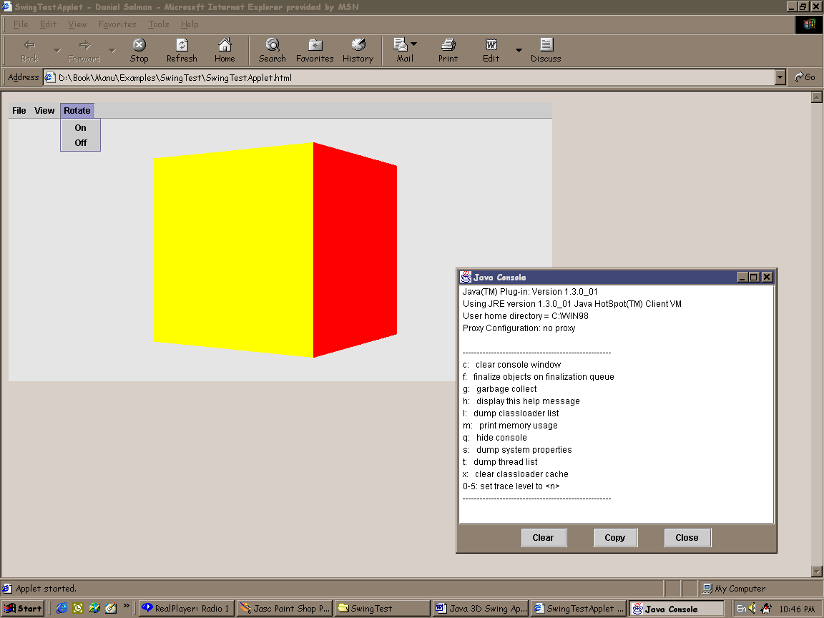Click the third quick launch icon
The height and width of the screenshot is (618, 824).
[x=94, y=609]
